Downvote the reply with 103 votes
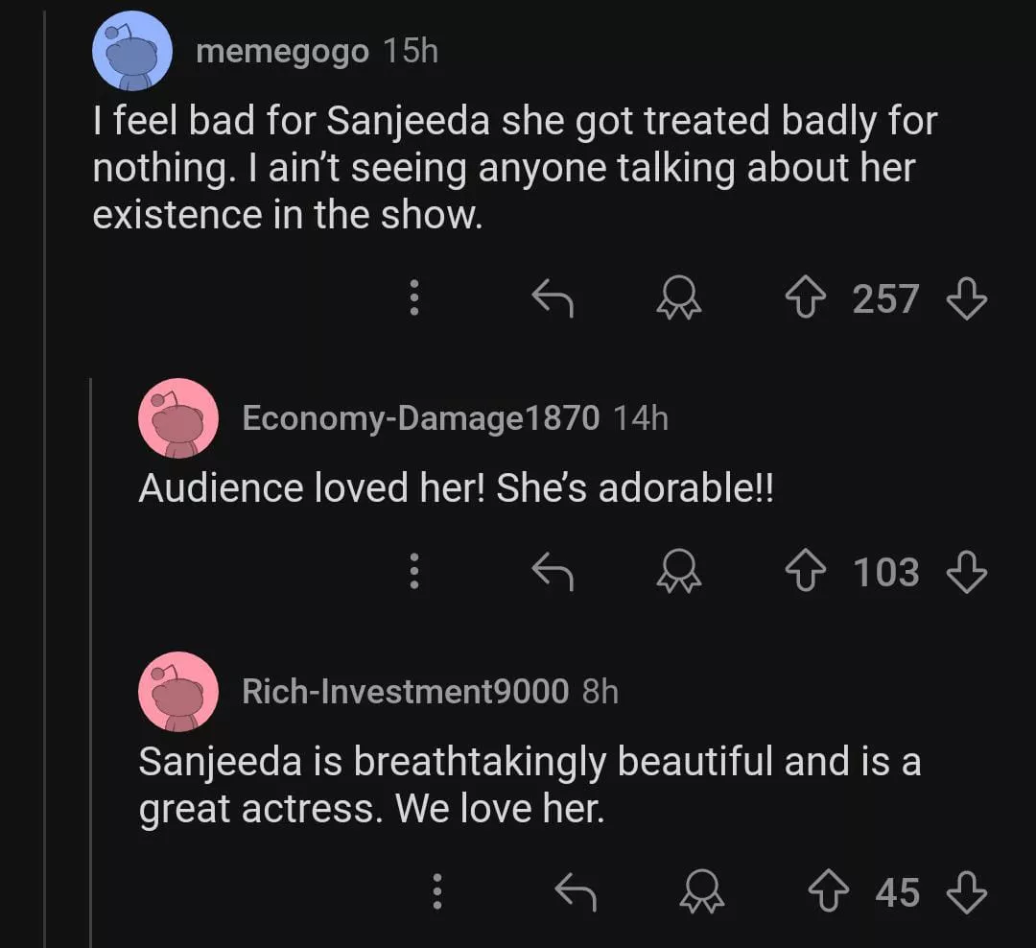Viewport: 1036px width, 948px height. coord(966,573)
